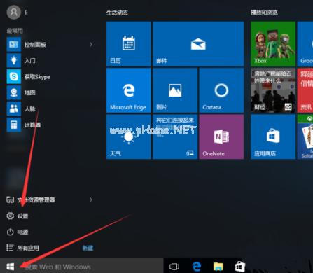This screenshot has height=273, width=313.
Task: Click the Windows Start button
Action: (11, 266)
